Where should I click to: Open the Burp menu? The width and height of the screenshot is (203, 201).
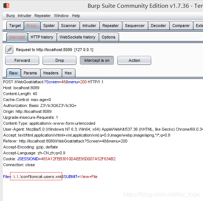(10, 16)
